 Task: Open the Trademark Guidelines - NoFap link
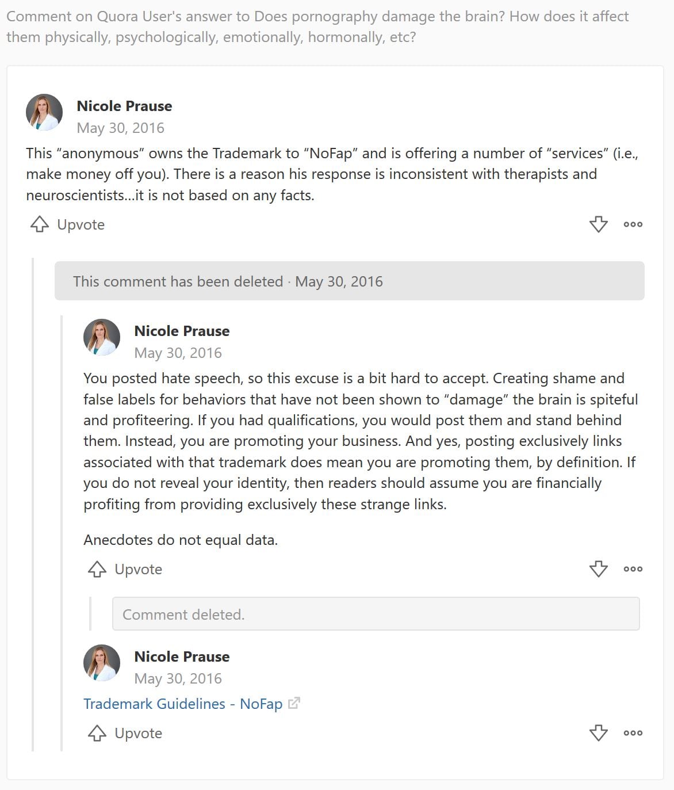[x=183, y=704]
